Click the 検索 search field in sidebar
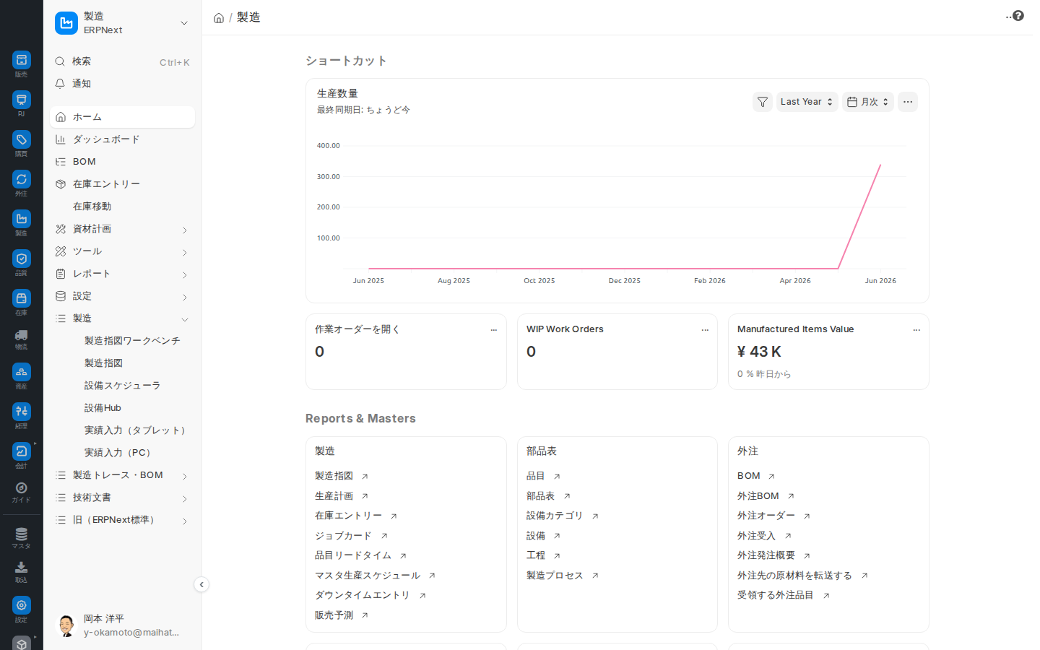Viewport: 1040px width, 650px height. (122, 61)
